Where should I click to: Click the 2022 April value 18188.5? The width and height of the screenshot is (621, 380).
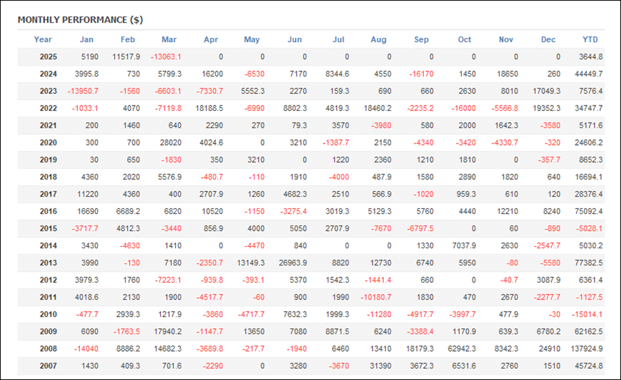point(209,108)
